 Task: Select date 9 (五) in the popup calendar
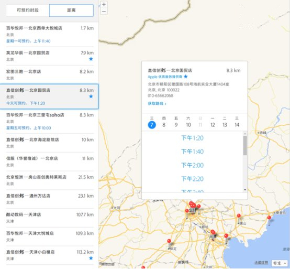[176, 125]
